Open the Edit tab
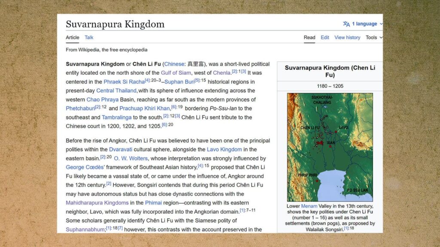The height and width of the screenshot is (247, 440). click(x=325, y=38)
